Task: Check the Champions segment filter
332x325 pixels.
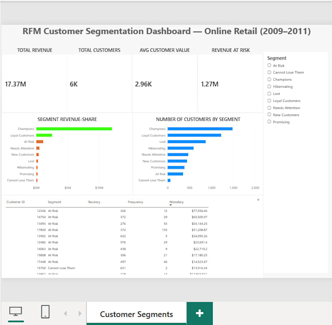Action: click(x=269, y=79)
